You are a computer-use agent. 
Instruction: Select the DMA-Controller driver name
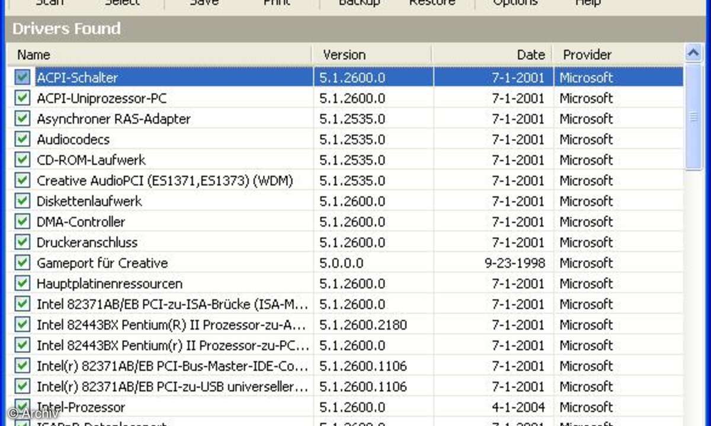81,222
